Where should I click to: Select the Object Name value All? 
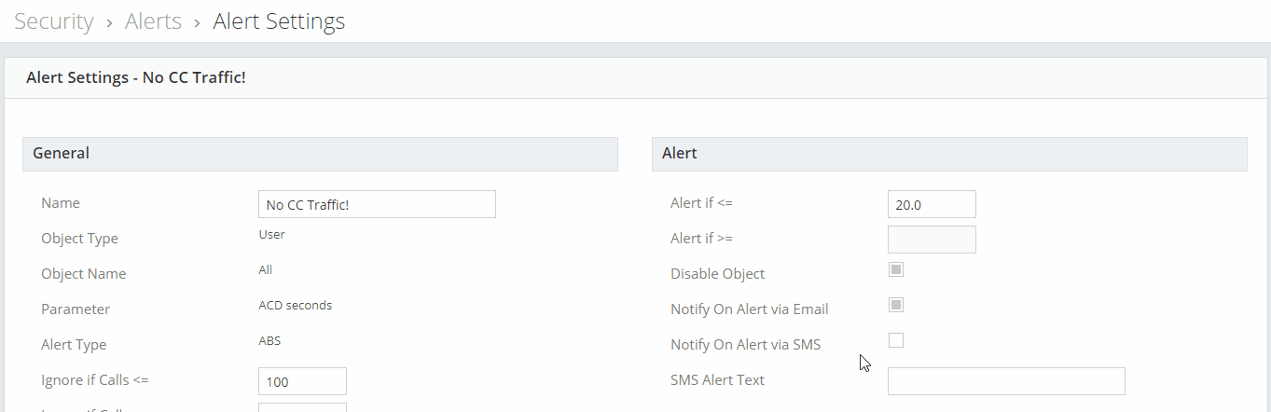coord(266,270)
